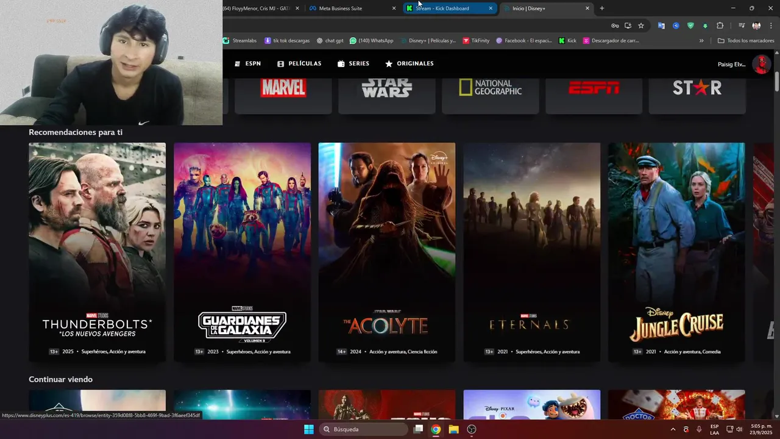Screen dimensions: 780x439
Task: Open the extensions puzzle icon
Action: 720,26
